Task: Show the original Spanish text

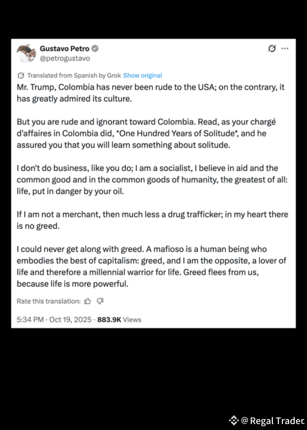Action: tap(142, 75)
